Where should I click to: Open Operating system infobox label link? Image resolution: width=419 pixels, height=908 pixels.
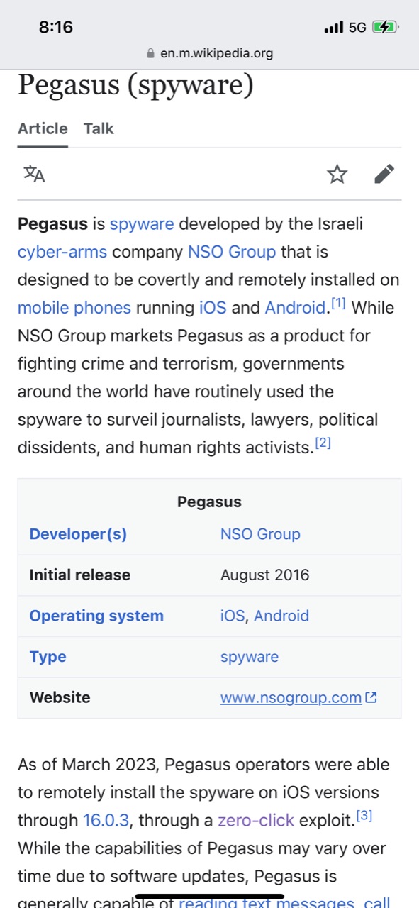tap(96, 616)
